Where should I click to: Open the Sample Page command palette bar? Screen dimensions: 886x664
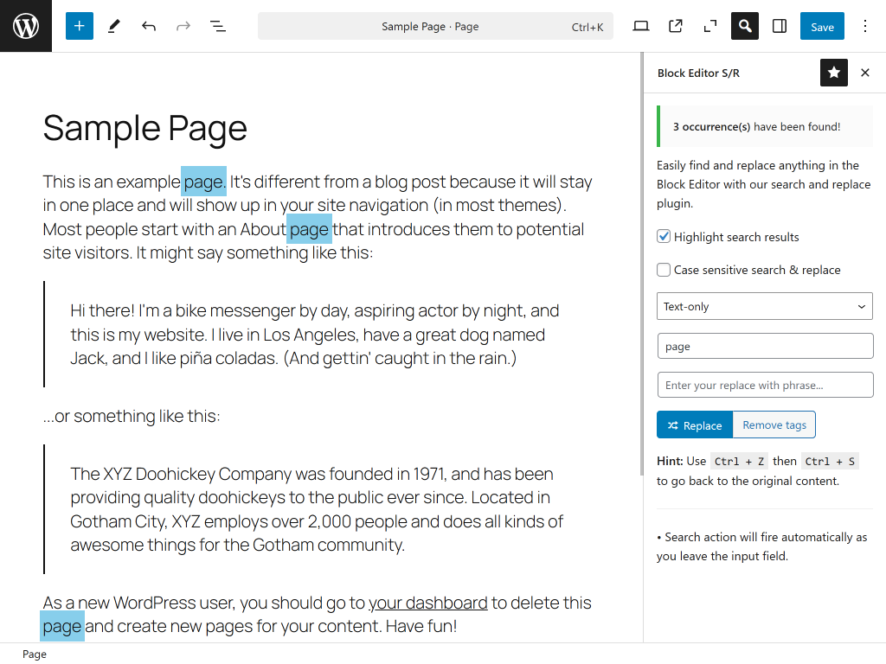[x=436, y=26]
